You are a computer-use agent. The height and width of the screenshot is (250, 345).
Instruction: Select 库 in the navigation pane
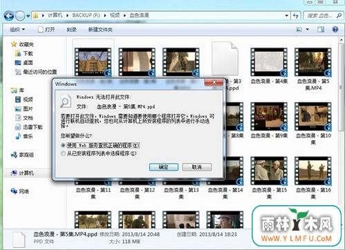(x=18, y=90)
